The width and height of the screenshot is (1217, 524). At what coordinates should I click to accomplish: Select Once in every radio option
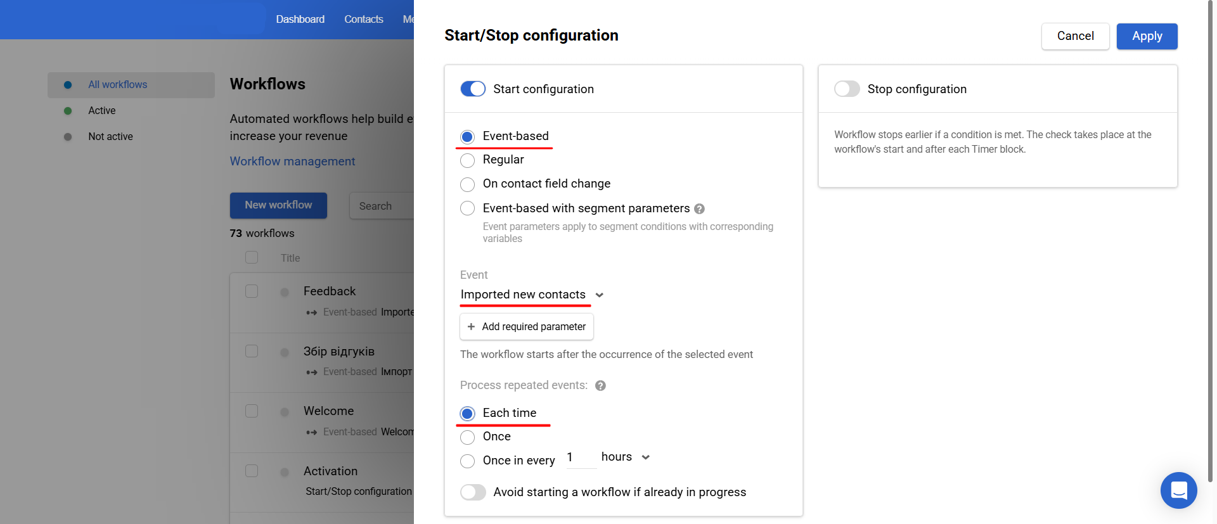pyautogui.click(x=467, y=461)
